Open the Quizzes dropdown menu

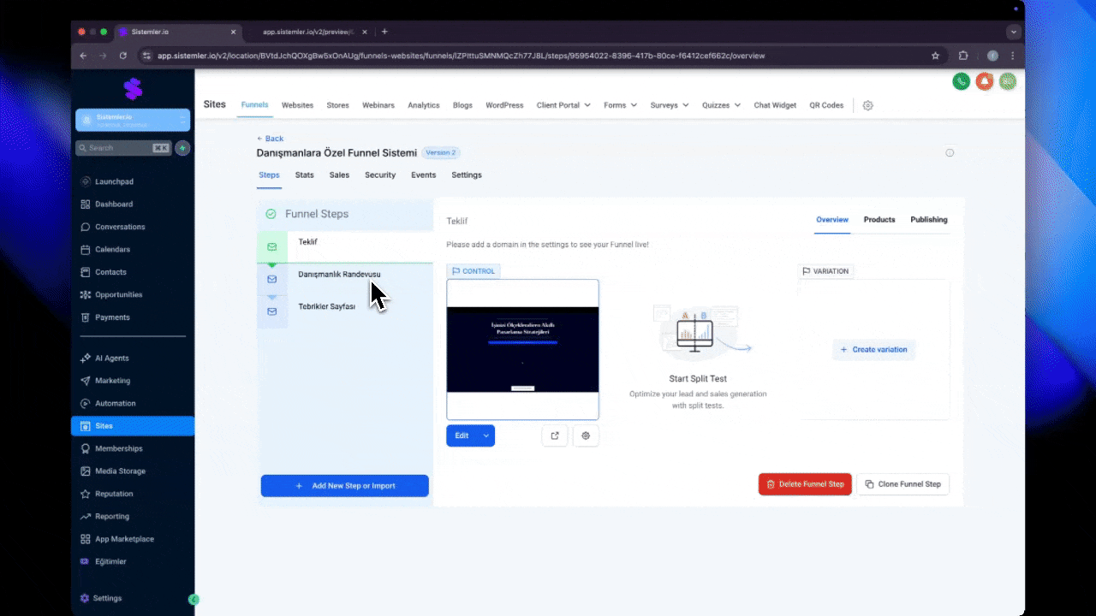(721, 105)
